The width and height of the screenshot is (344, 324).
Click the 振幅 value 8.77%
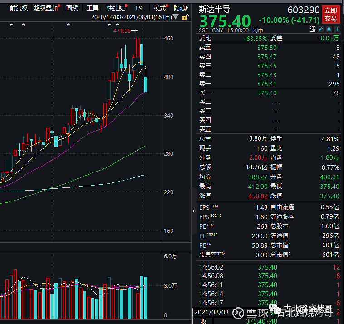click(330, 167)
